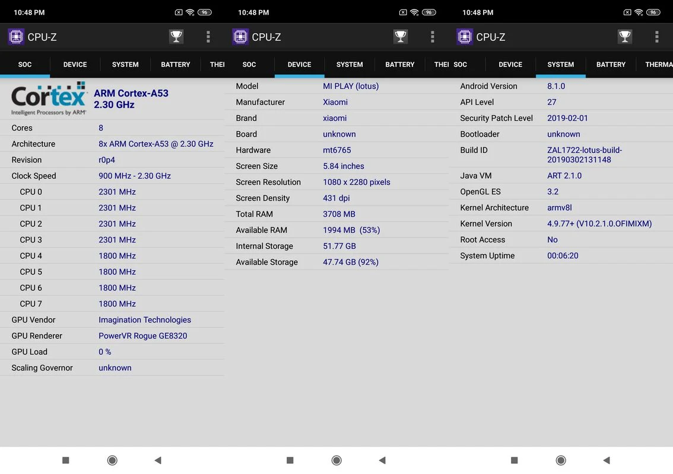The width and height of the screenshot is (673, 474).
Task: Click Hardware value 'mt6765'
Action: click(337, 150)
